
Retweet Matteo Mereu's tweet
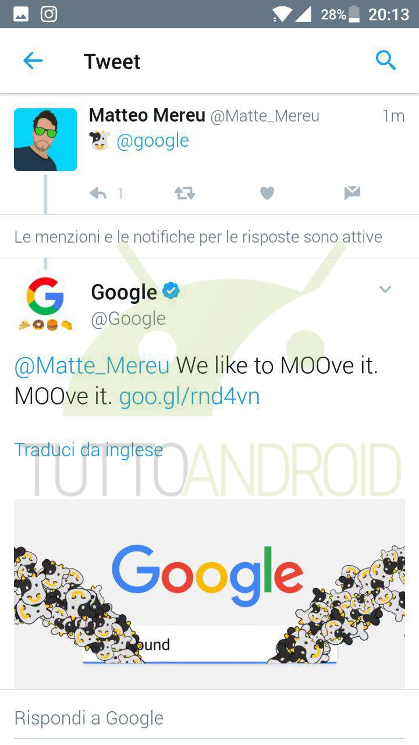pyautogui.click(x=185, y=193)
